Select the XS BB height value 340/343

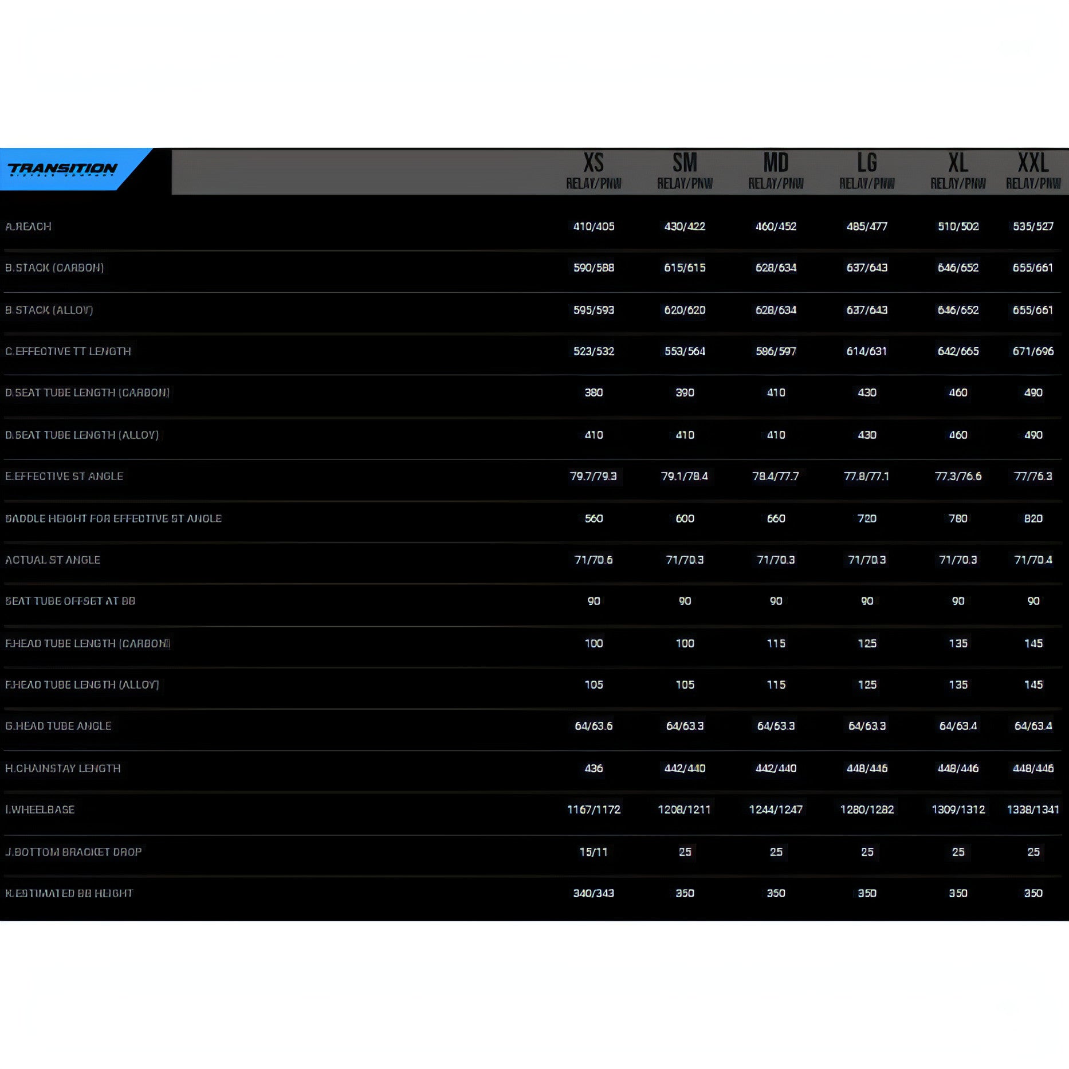click(x=594, y=893)
